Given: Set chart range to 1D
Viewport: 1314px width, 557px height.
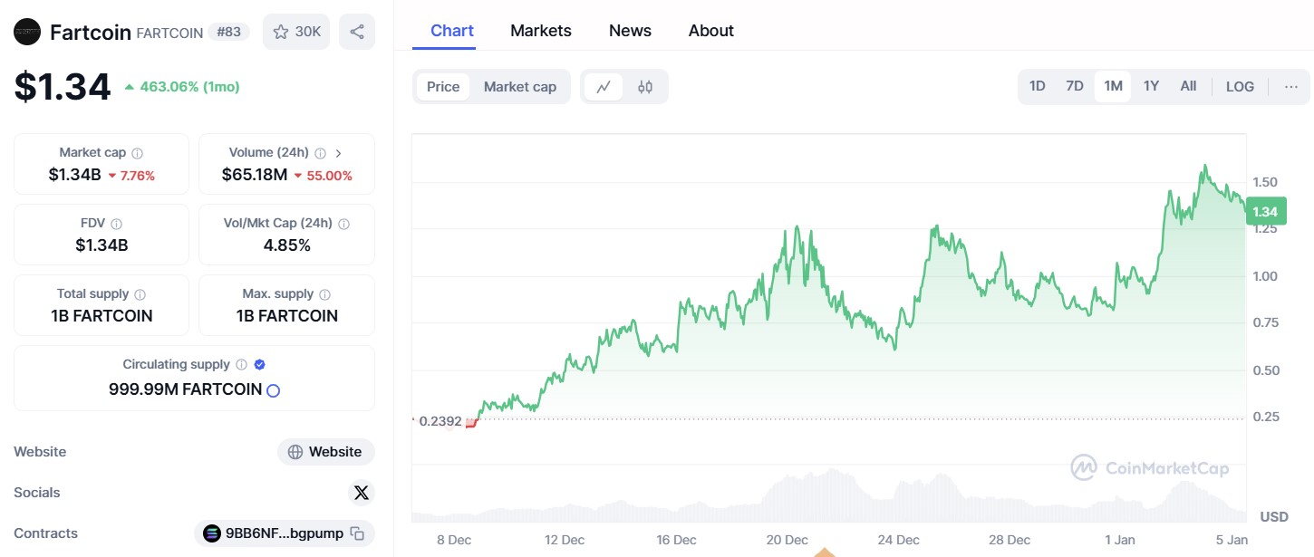Looking at the screenshot, I should pyautogui.click(x=1038, y=87).
